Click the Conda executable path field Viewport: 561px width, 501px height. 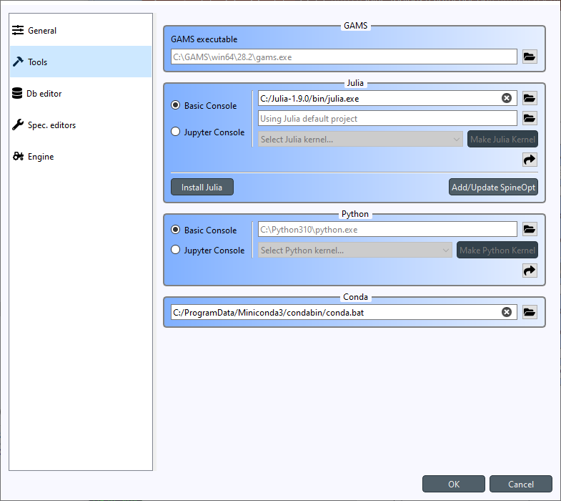click(344, 312)
